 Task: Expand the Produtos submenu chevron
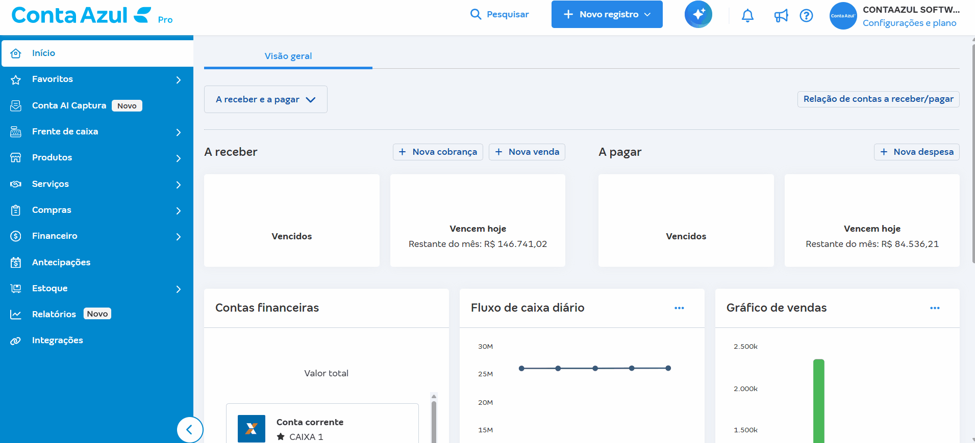(179, 158)
